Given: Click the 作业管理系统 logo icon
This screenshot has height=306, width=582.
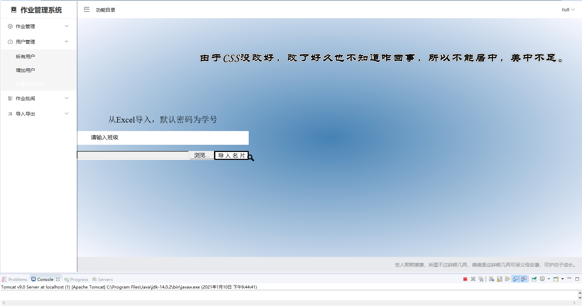Looking at the screenshot, I should [x=14, y=10].
